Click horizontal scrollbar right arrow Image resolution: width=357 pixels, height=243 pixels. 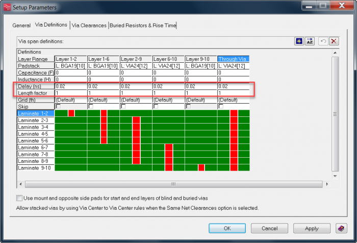click(x=327, y=184)
